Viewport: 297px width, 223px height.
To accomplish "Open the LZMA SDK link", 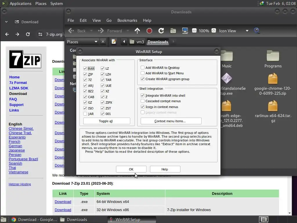I will click(x=19, y=88).
